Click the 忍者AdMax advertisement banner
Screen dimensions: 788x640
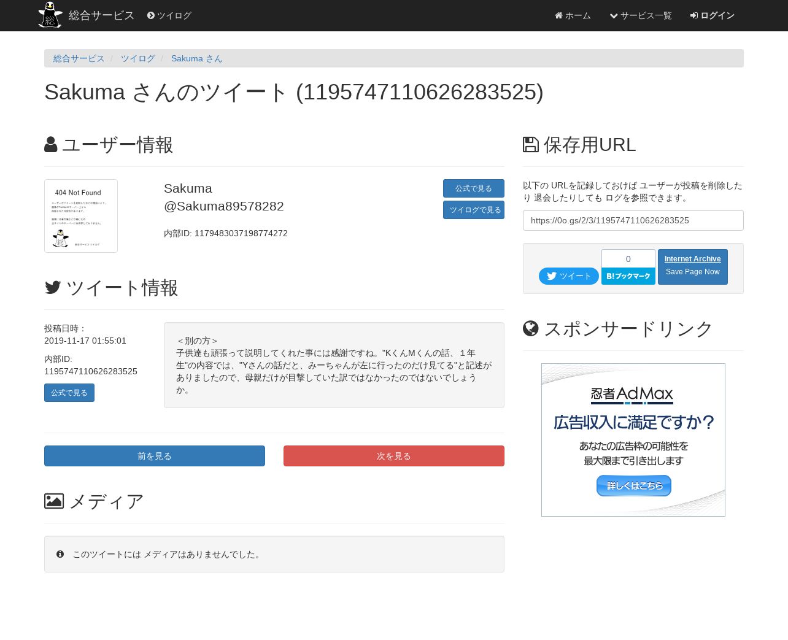click(x=633, y=440)
